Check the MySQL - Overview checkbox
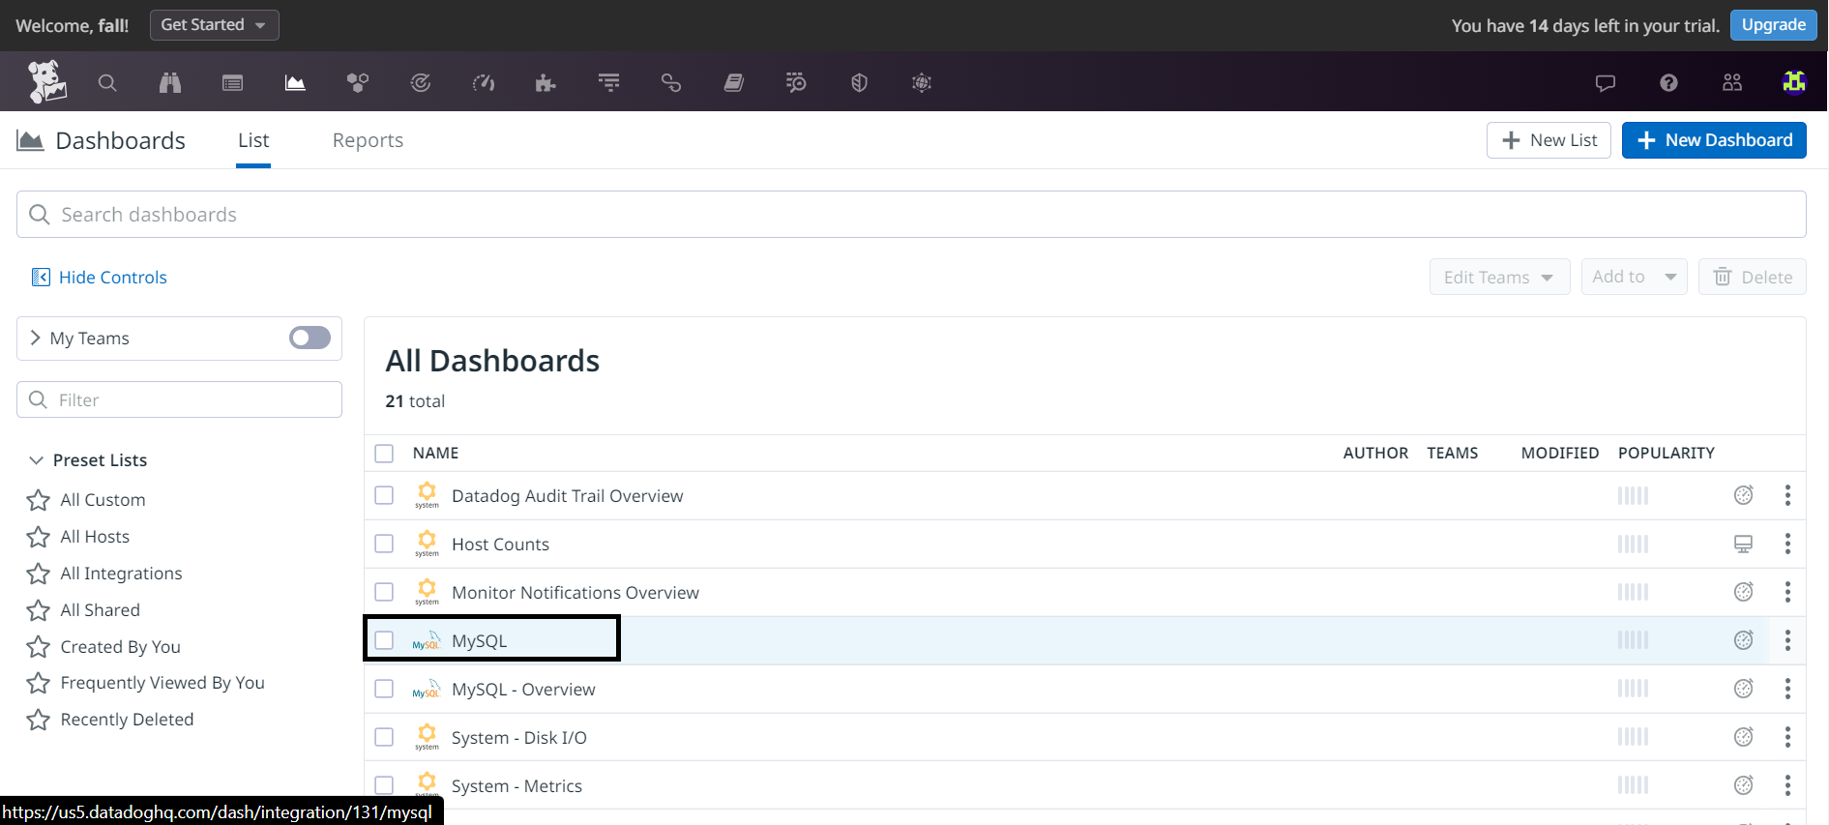This screenshot has height=825, width=1829. 384,689
